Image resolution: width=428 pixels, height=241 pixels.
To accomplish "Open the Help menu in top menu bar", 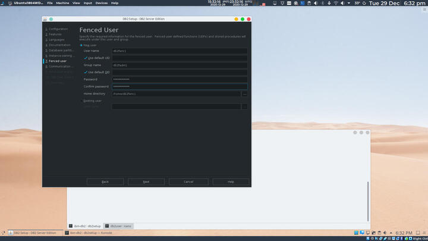I will [x=115, y=3].
